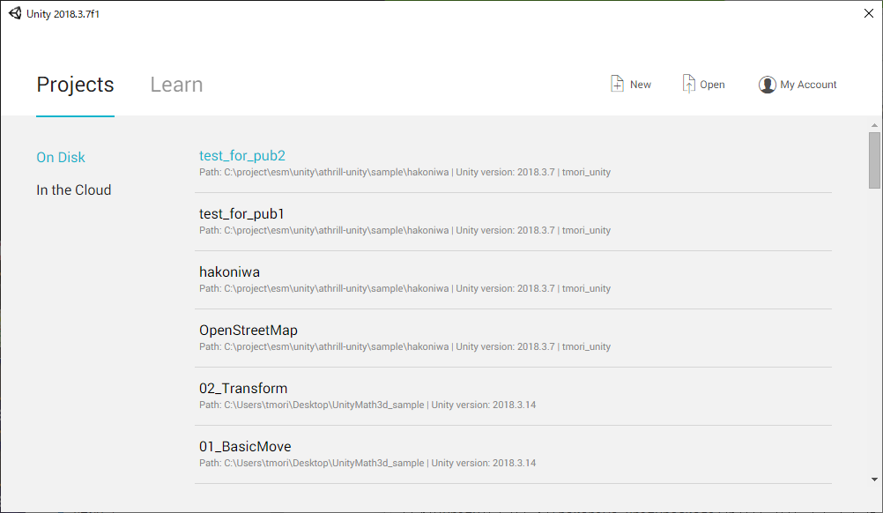Click the Unity 2018.3.7f1 window title

coord(63,14)
